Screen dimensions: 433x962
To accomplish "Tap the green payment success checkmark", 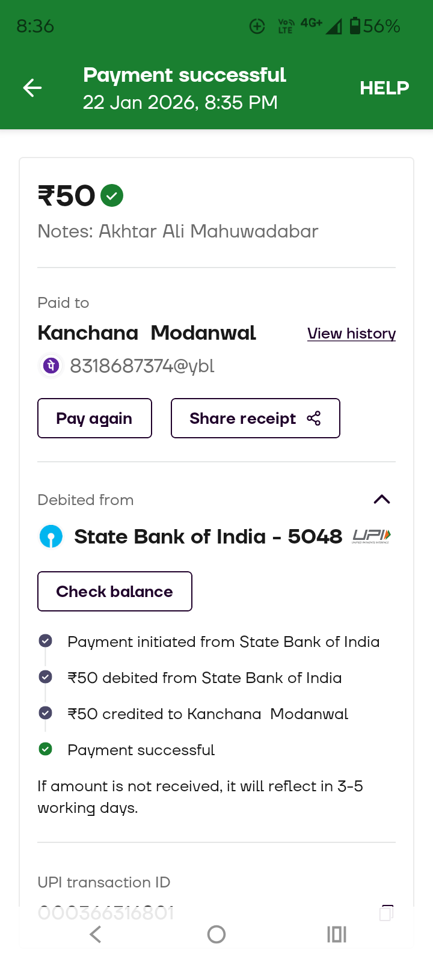I will click(112, 195).
